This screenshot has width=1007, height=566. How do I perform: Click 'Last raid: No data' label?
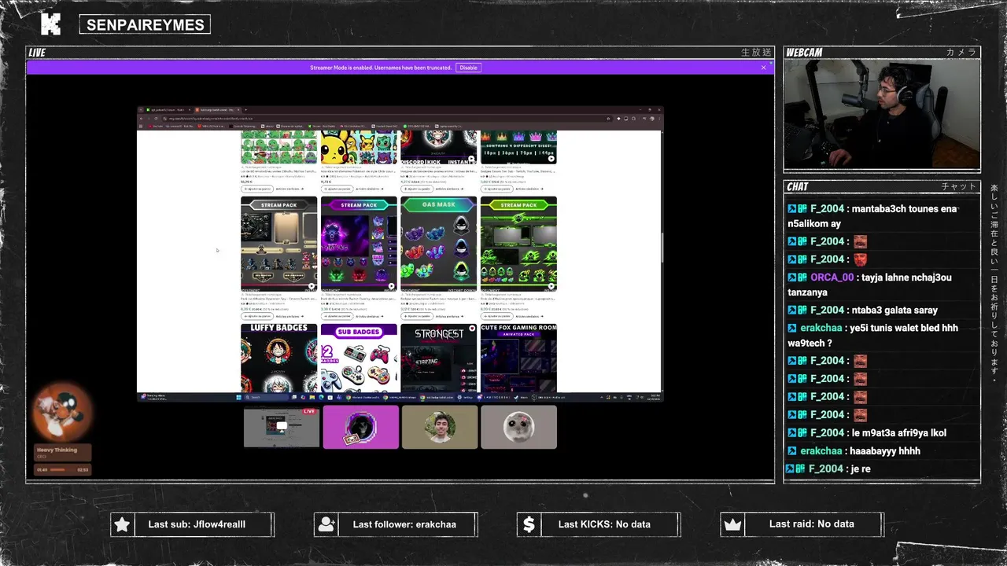pos(811,524)
